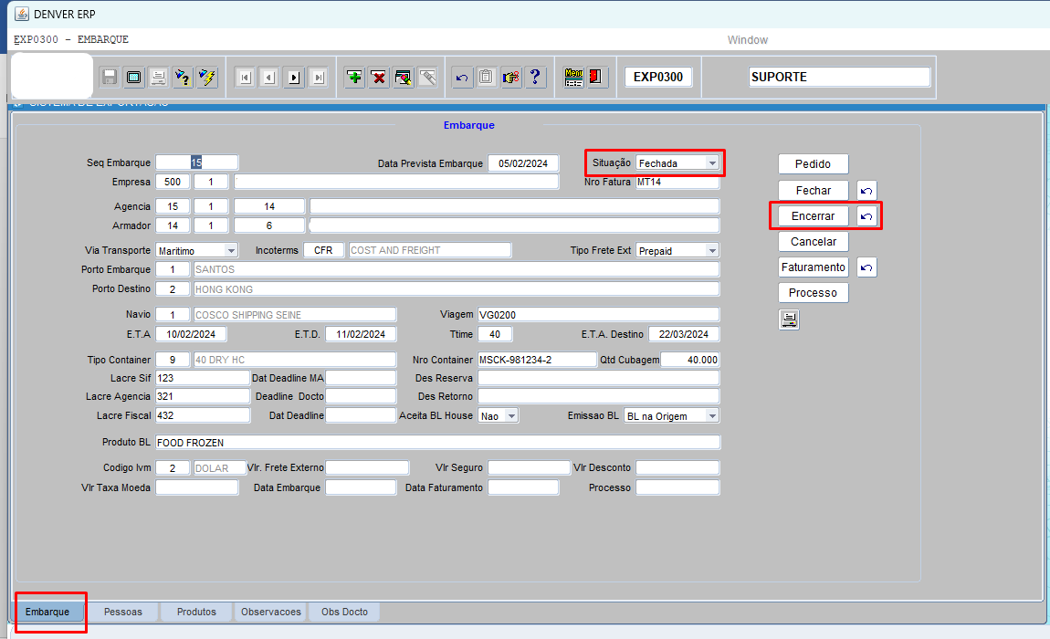The image size is (1050, 639).
Task: Click the Cancelar button
Action: coord(813,242)
